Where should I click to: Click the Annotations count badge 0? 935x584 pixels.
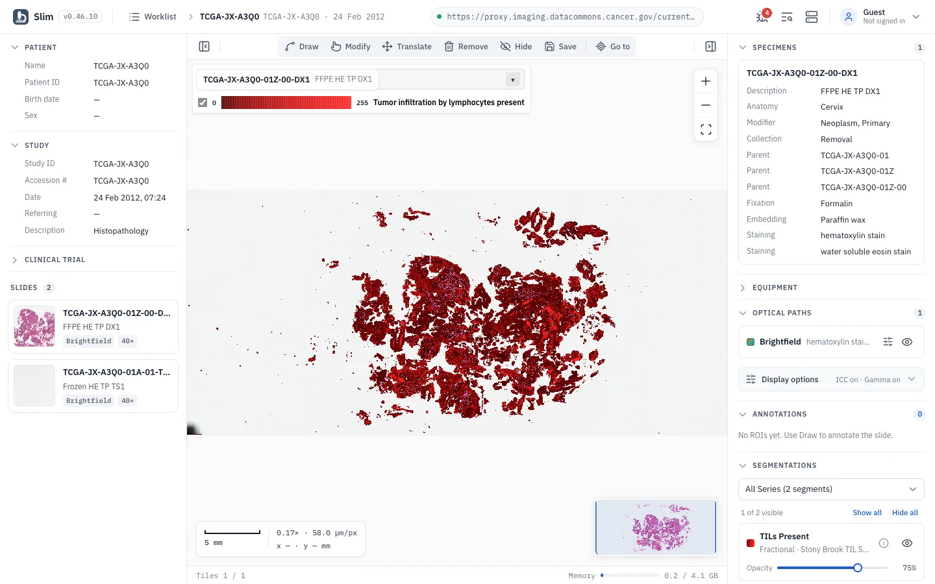point(919,414)
